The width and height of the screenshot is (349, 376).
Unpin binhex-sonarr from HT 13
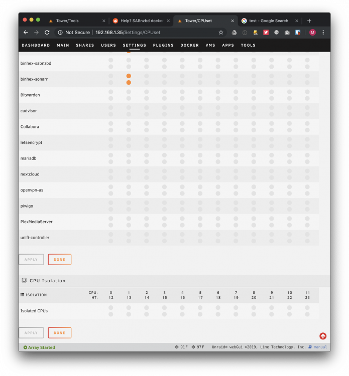(x=129, y=83)
